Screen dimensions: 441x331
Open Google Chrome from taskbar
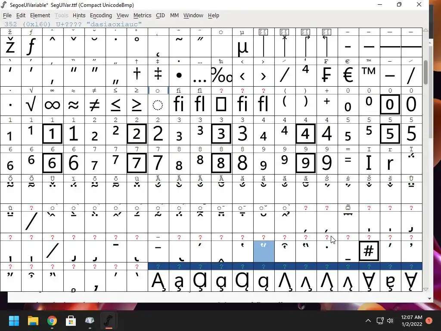pyautogui.click(x=52, y=321)
